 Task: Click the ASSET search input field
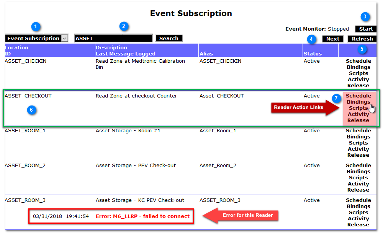pyautogui.click(x=114, y=38)
